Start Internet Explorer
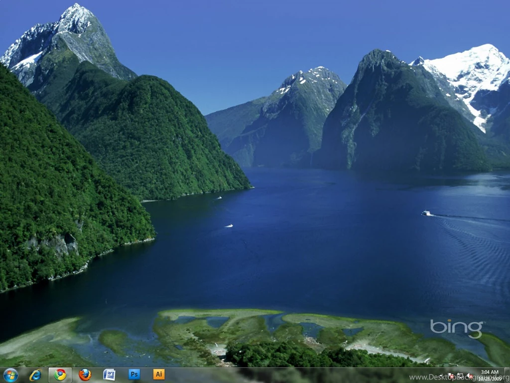Screen dimensions: 510x383 (34, 375)
